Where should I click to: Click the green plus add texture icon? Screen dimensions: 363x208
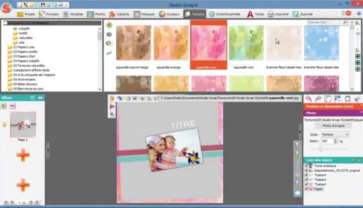click(x=109, y=25)
